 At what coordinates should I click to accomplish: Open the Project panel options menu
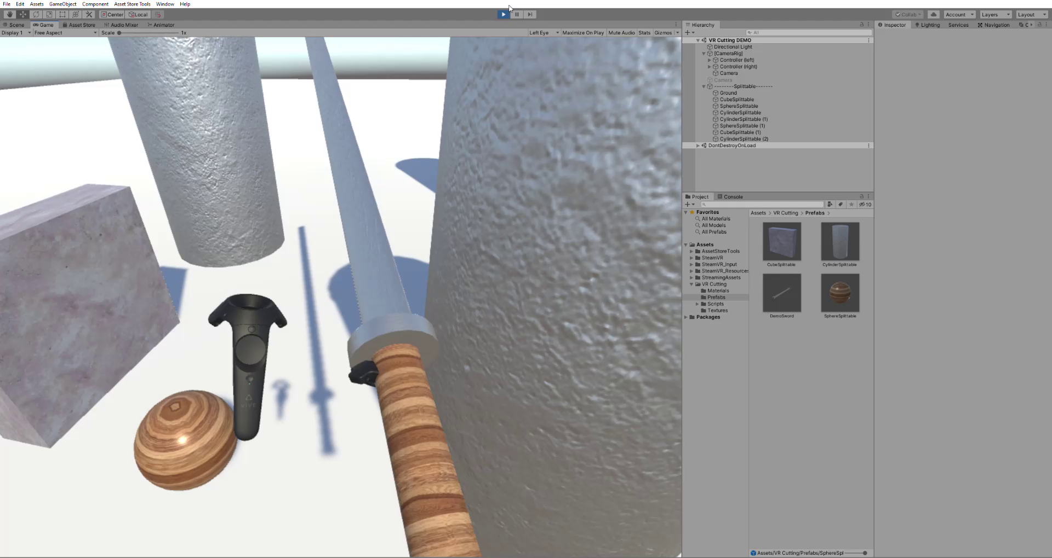868,196
